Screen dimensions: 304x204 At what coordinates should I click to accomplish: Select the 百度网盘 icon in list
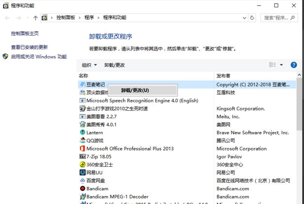tap(82, 181)
